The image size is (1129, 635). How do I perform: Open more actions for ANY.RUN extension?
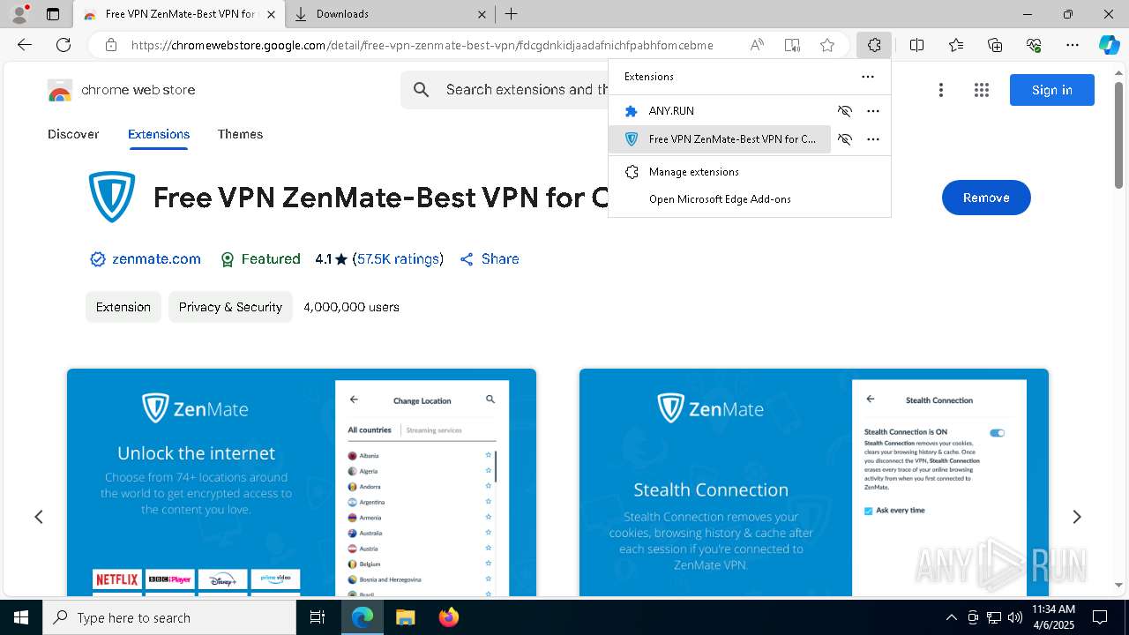(873, 111)
